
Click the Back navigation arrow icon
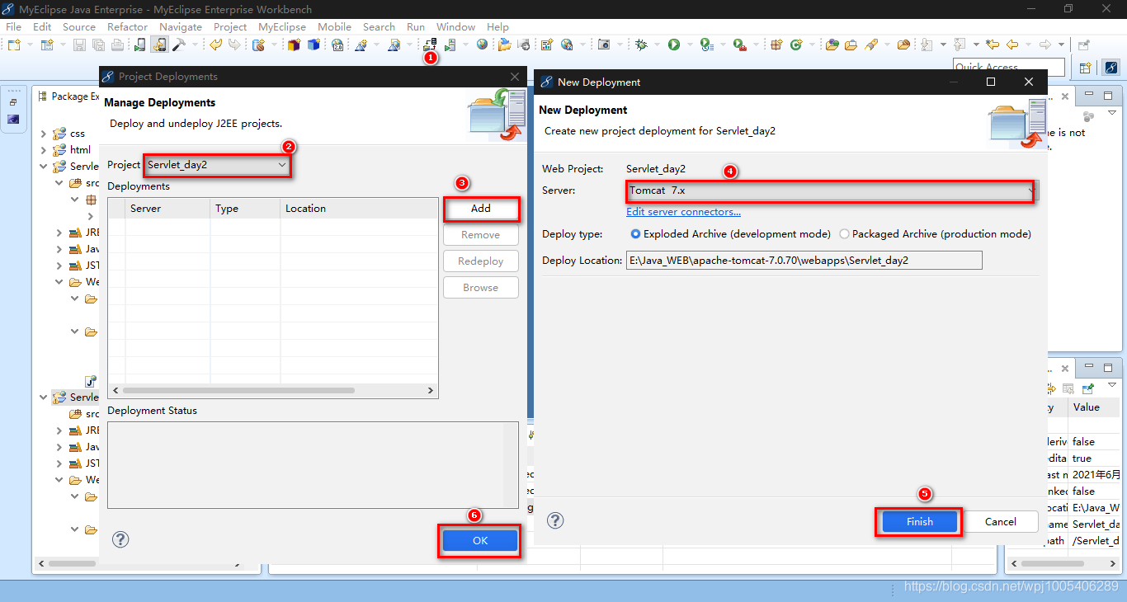point(1012,45)
